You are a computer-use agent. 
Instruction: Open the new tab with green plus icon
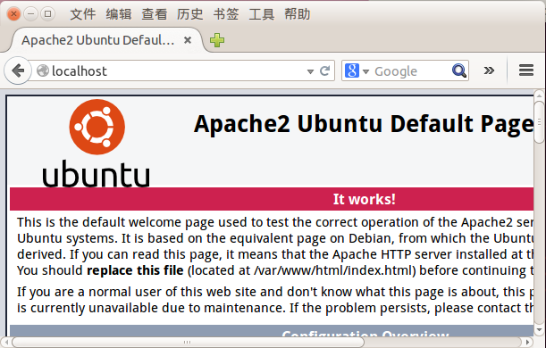click(217, 40)
